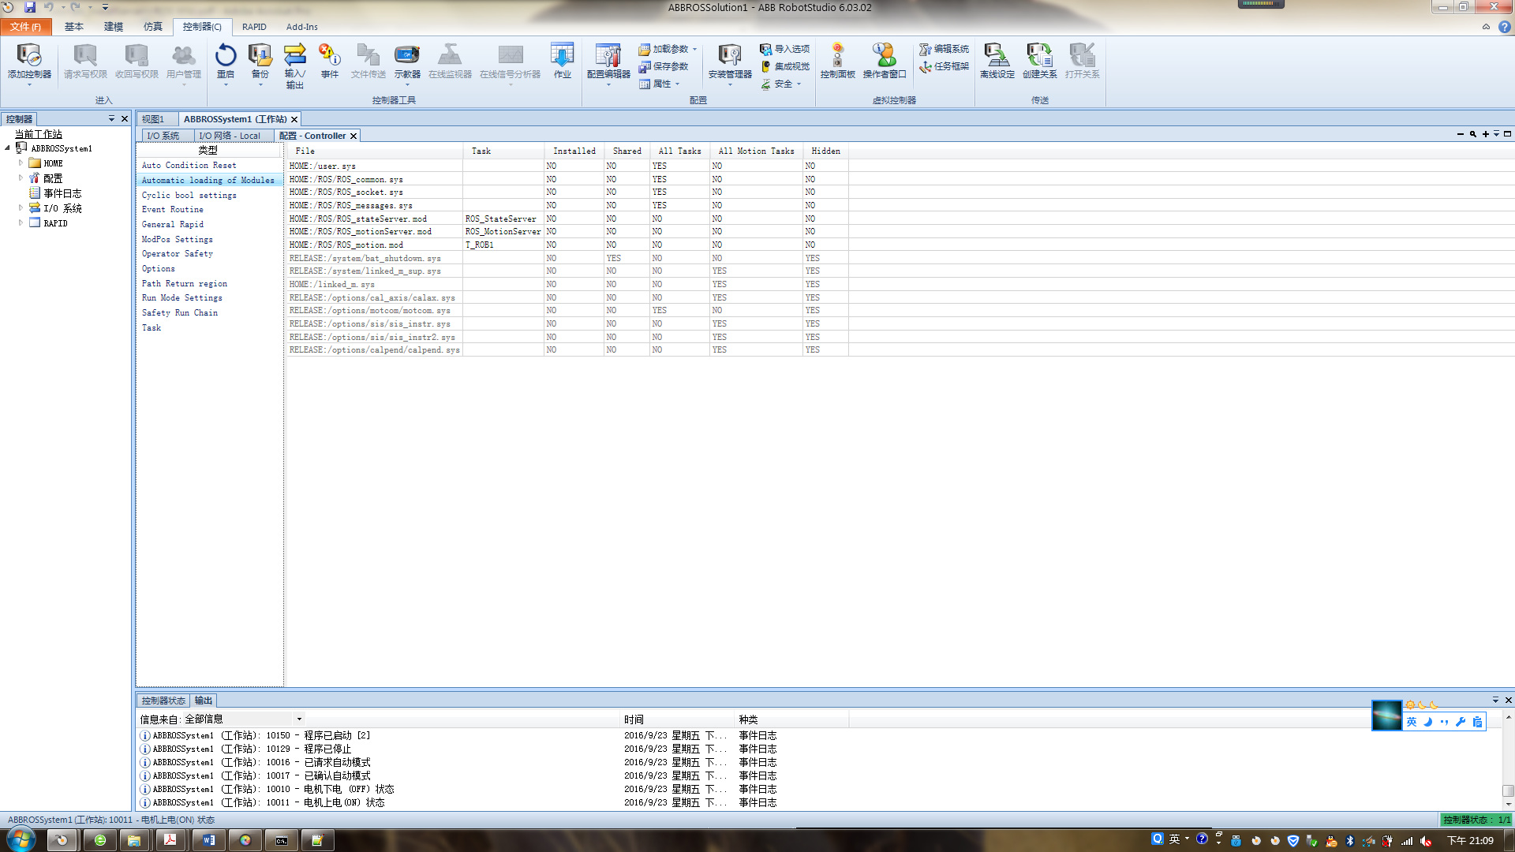Image resolution: width=1515 pixels, height=852 pixels.
Task: Click 保存参数 (Save Parameters)
Action: pyautogui.click(x=664, y=66)
